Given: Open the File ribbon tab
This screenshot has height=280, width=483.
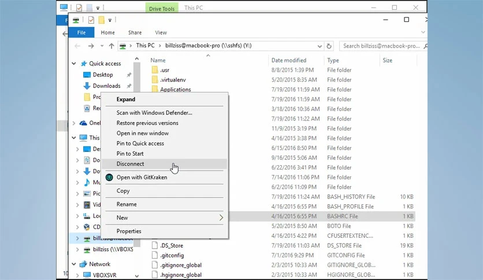Looking at the screenshot, I should coord(81,32).
